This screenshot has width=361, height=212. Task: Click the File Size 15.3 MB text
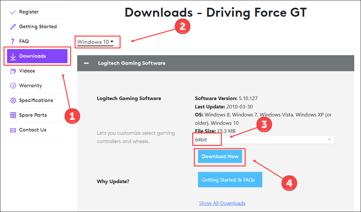coord(215,131)
